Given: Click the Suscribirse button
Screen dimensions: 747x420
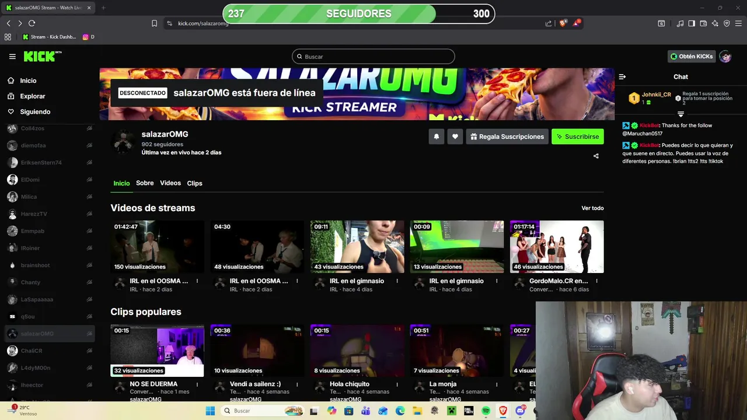Looking at the screenshot, I should point(578,136).
